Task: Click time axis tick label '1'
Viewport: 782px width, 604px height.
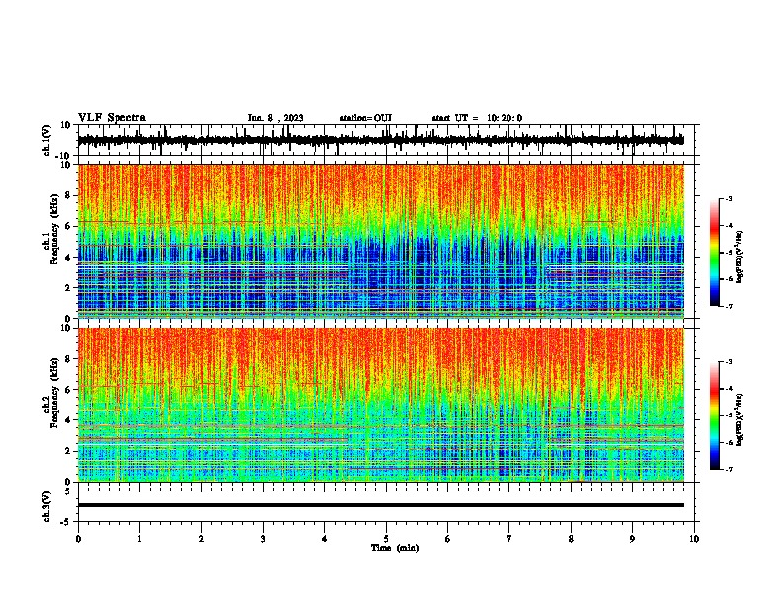Action: pyautogui.click(x=139, y=539)
